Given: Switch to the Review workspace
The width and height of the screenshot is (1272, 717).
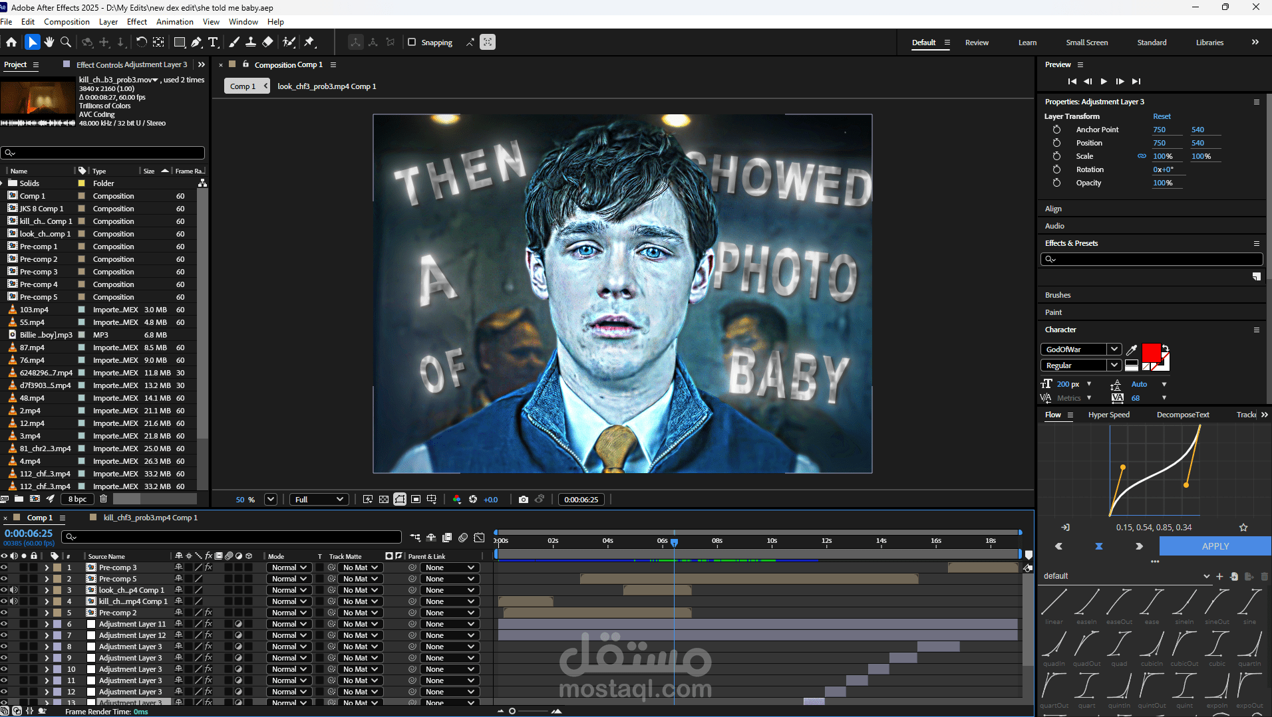Looking at the screenshot, I should [977, 43].
